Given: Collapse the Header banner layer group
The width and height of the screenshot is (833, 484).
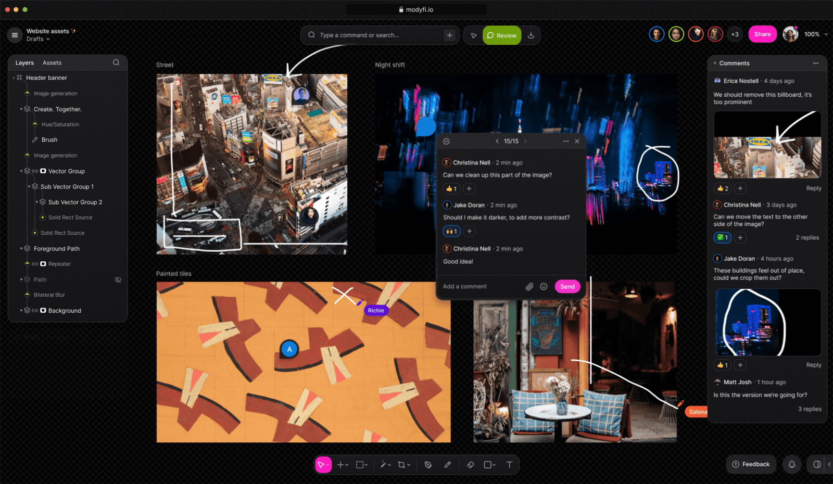Looking at the screenshot, I should (14, 78).
